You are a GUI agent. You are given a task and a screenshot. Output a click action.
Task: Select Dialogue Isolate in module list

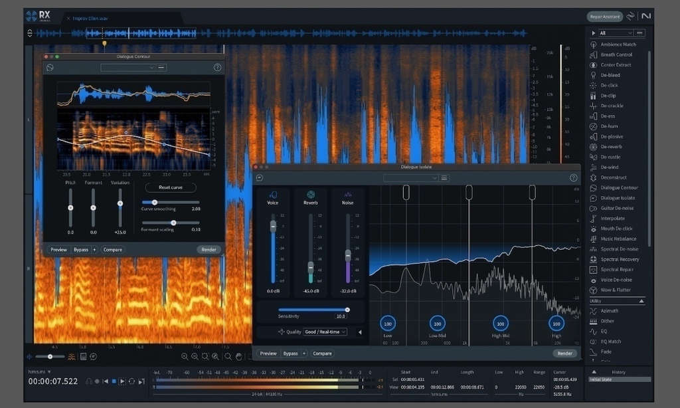coord(612,198)
